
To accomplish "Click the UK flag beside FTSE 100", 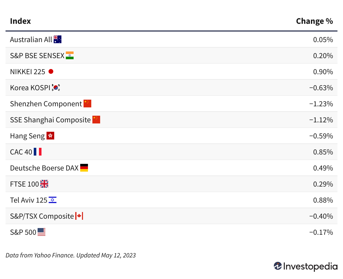I will click(x=44, y=184).
